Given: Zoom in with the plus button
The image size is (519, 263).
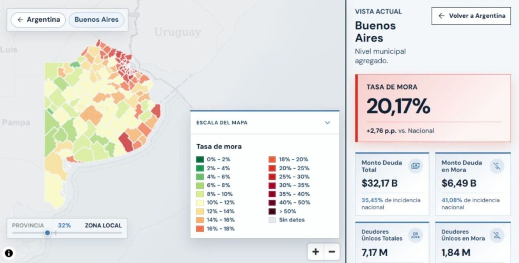Looking at the screenshot, I should click(316, 252).
